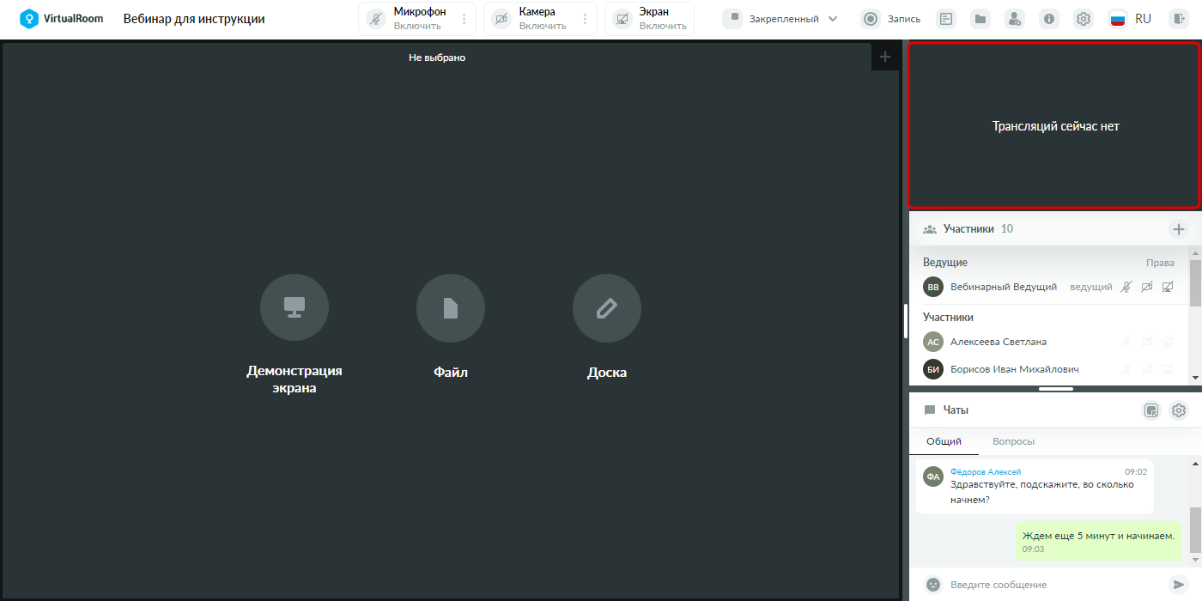Open Микрофон options three-dot menu
Screen dimensions: 1202x601
point(464,19)
